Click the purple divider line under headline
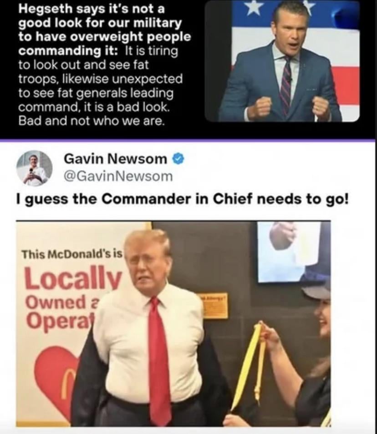 188,141
